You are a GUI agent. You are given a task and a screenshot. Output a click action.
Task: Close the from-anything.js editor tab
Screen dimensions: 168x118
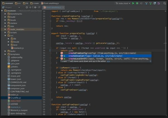click(x=63, y=7)
